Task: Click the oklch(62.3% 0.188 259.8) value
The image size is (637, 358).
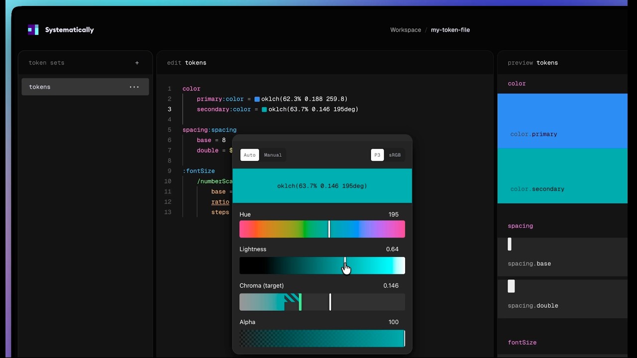Action: (305, 99)
